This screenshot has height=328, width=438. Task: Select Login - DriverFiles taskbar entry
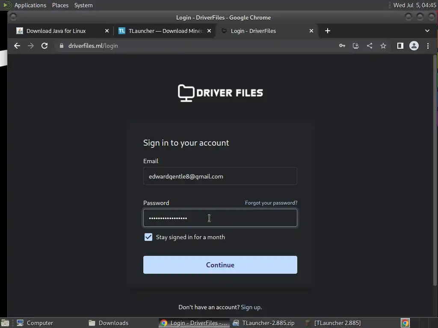coord(194,323)
